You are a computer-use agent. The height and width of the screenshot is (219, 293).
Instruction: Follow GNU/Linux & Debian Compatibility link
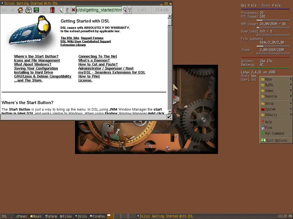43,76
